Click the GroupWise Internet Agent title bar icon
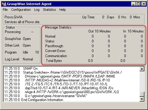The height and width of the screenshot is (110, 148). click(4, 4)
